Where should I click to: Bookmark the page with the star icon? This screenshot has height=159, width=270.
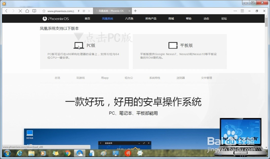pyautogui.click(x=44, y=11)
